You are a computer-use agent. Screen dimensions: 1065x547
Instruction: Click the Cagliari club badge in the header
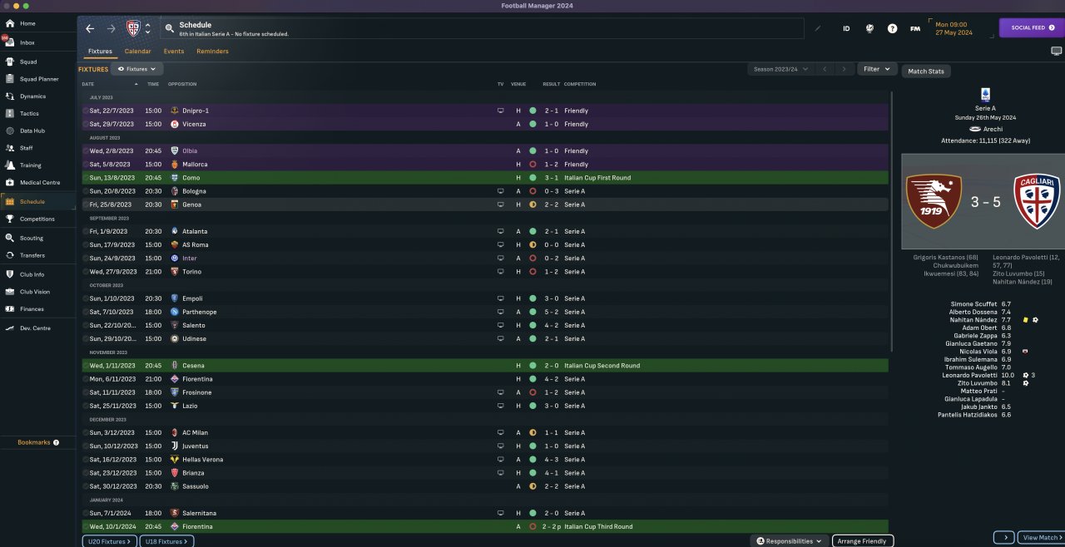(133, 28)
